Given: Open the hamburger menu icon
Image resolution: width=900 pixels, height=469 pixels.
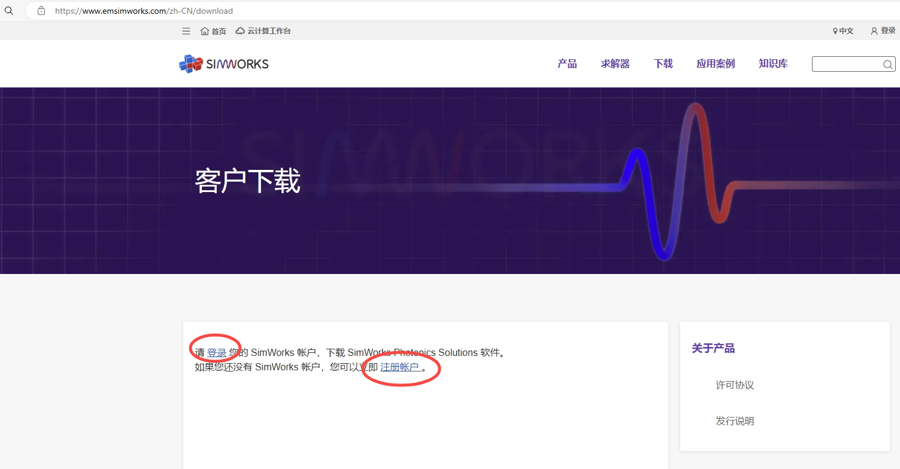Looking at the screenshot, I should (186, 31).
